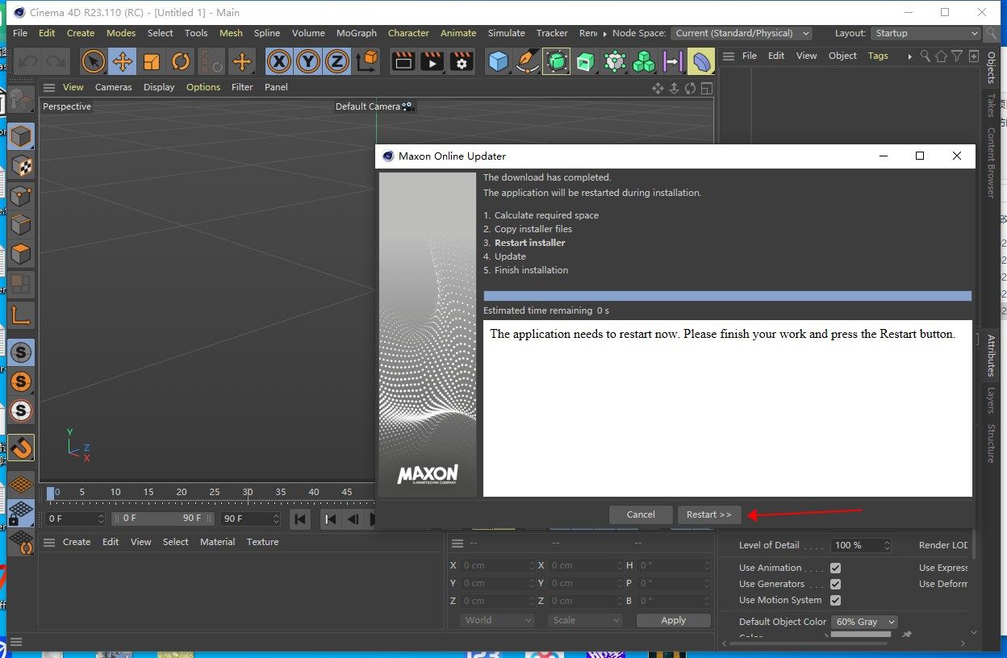Select the Rotate tool icon
Screen dimensions: 1007x658
point(181,61)
